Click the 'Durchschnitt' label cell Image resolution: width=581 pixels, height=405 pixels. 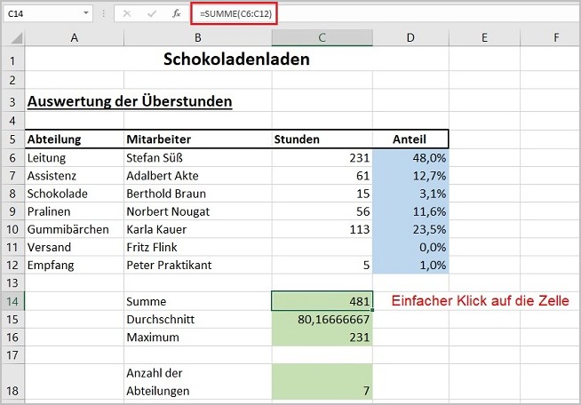click(198, 320)
